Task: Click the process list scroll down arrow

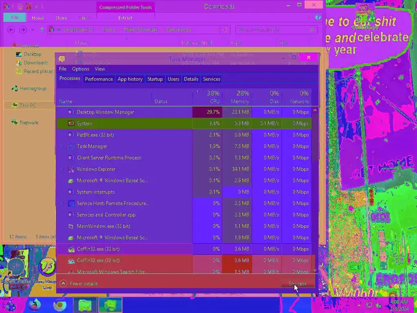Action: pyautogui.click(x=315, y=270)
